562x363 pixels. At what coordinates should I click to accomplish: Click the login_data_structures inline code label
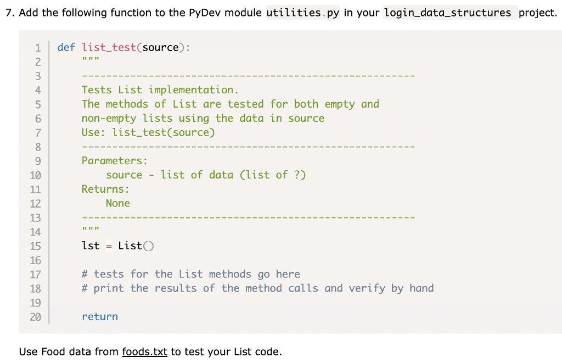[x=450, y=13]
